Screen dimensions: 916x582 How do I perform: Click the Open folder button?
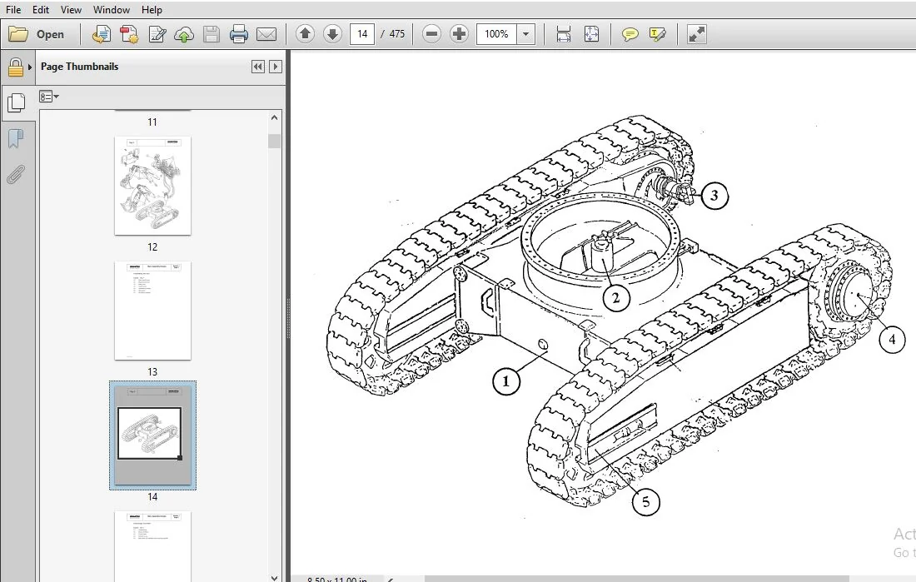click(36, 34)
